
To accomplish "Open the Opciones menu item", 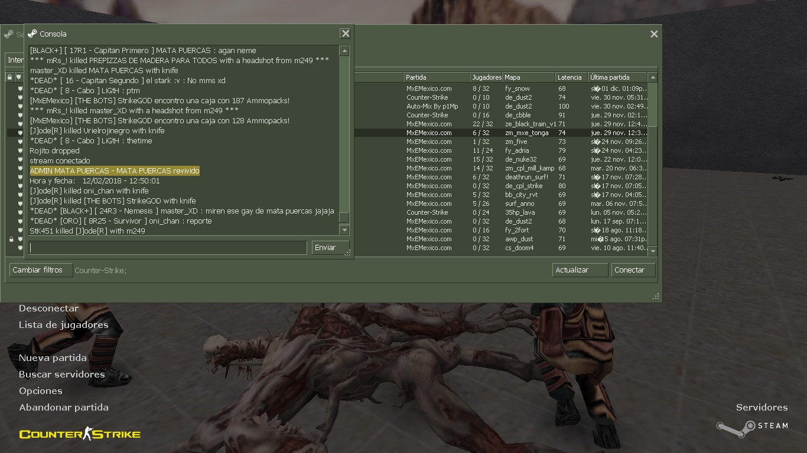I will [x=40, y=391].
